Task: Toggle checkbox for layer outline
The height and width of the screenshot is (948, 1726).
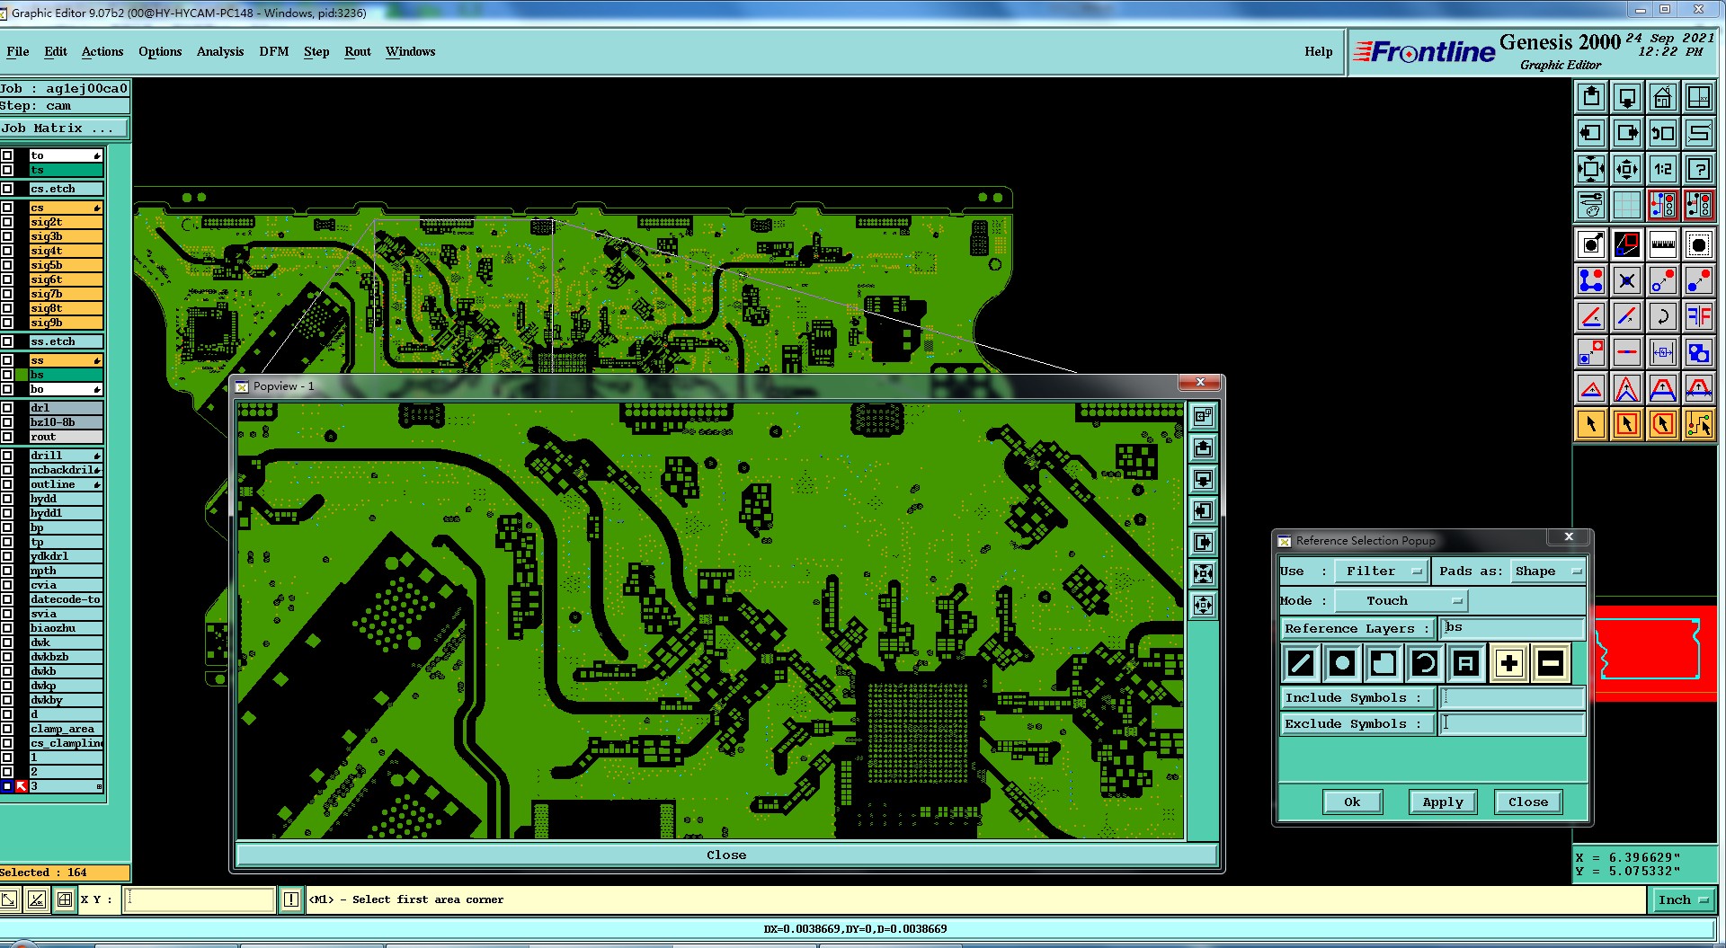Action: tap(7, 484)
